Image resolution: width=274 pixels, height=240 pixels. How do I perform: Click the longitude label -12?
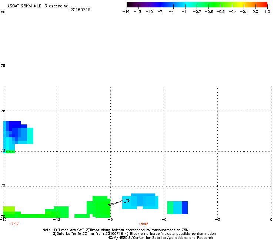tap(57, 220)
